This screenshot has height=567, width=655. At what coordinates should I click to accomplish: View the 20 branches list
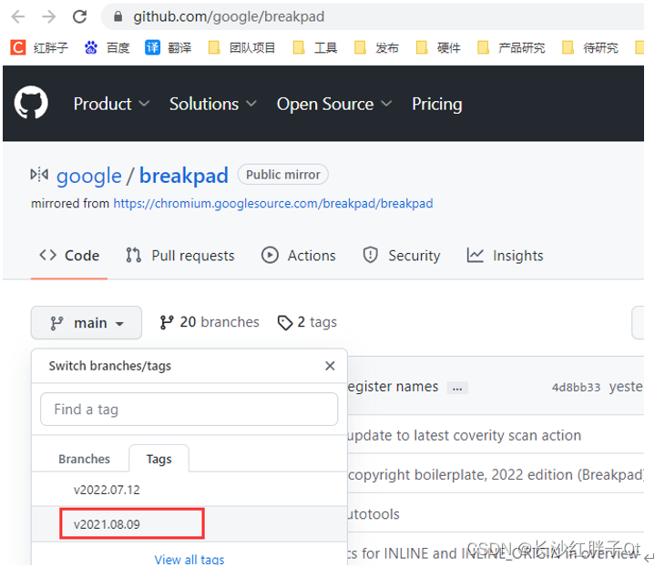[x=210, y=322]
